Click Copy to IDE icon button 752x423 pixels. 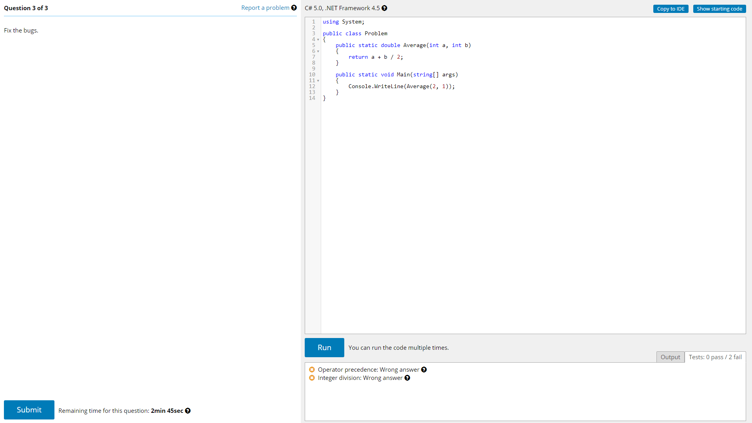click(x=671, y=8)
